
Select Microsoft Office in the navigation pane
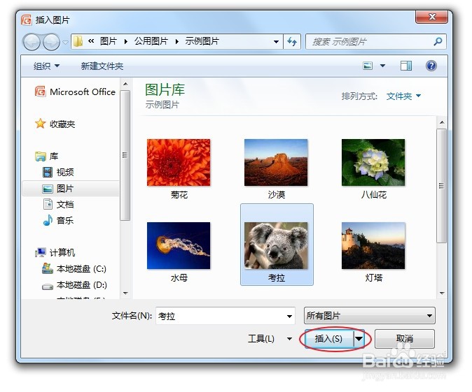(75, 92)
